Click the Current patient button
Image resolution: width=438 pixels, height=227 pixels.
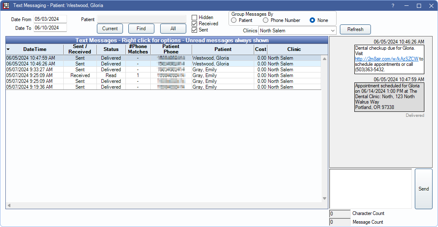coord(110,29)
